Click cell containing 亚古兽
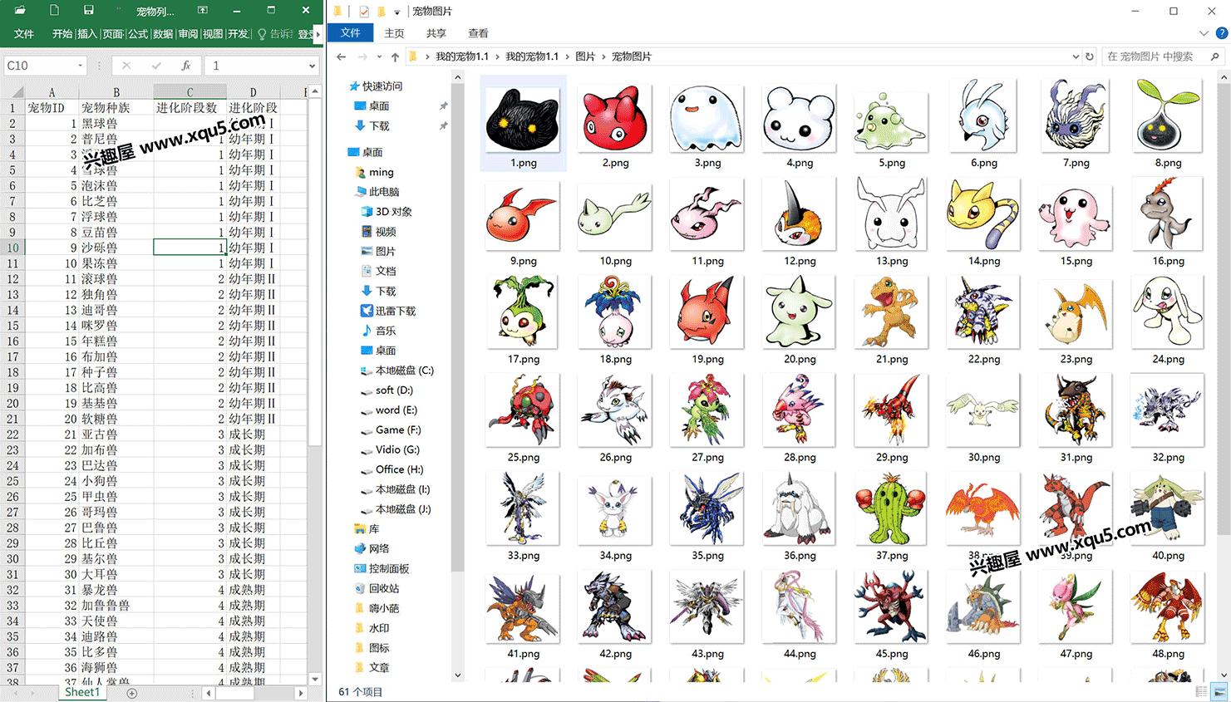 [116, 434]
